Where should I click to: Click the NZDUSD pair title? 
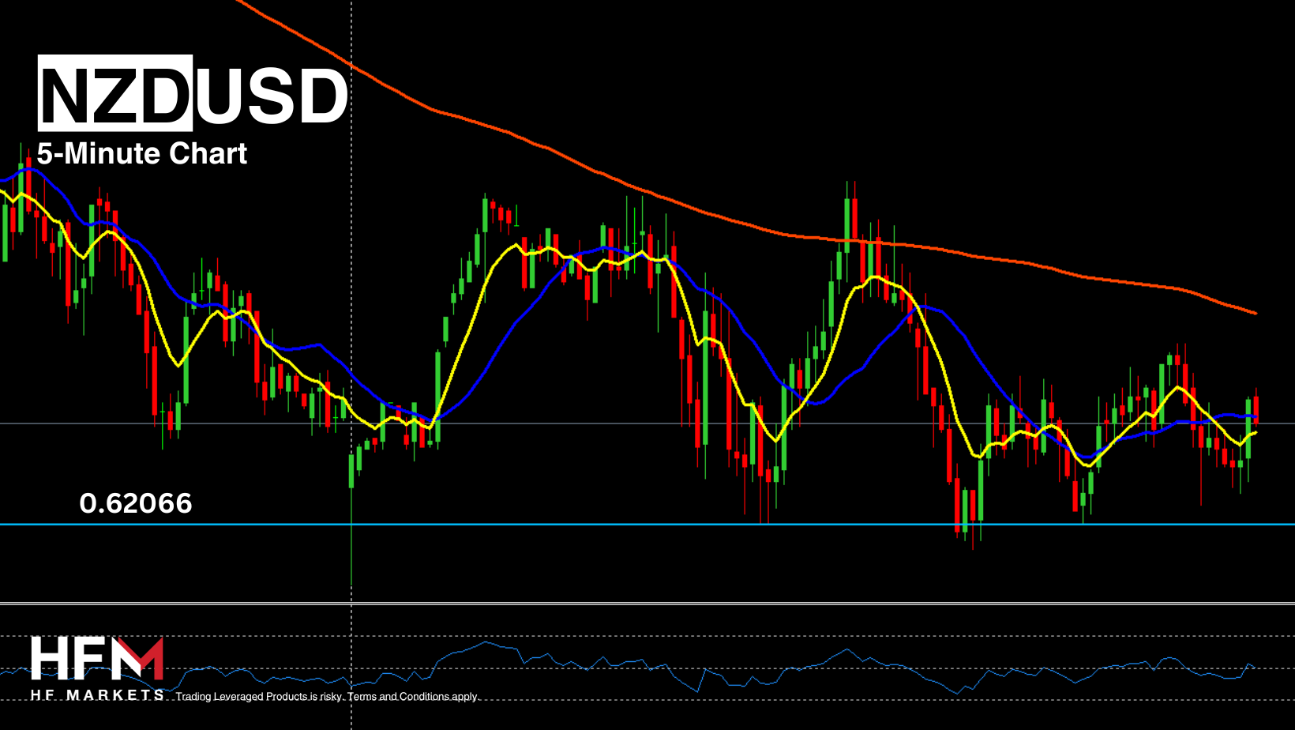coord(193,93)
